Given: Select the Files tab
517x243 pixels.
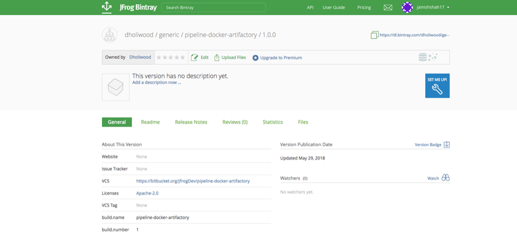Looking at the screenshot, I should coord(303,122).
